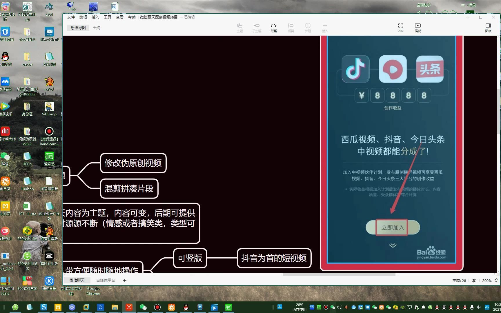Open 酷狗音乐 desktop shortcut

pos(49,283)
